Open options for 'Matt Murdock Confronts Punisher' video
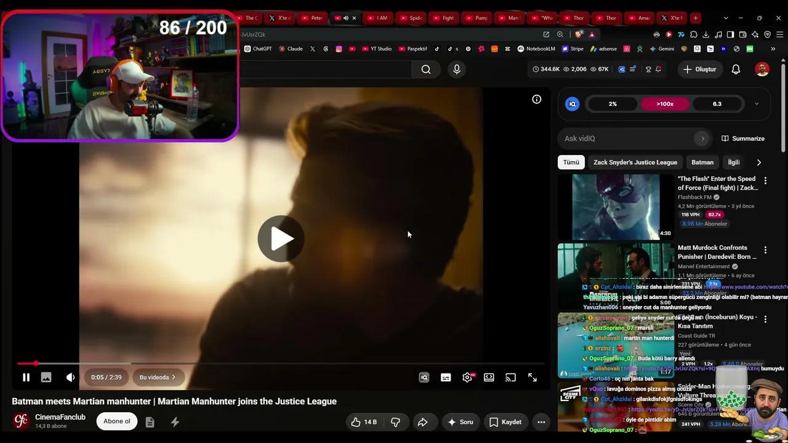Screen dimensions: 788x443 (x=765, y=250)
